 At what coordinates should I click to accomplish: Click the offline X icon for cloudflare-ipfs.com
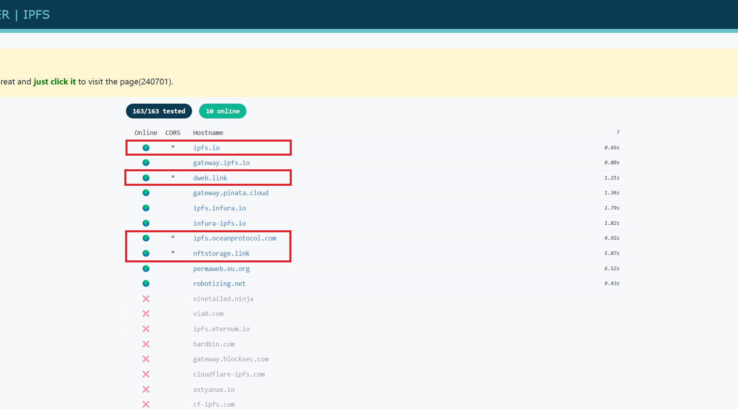click(x=146, y=374)
